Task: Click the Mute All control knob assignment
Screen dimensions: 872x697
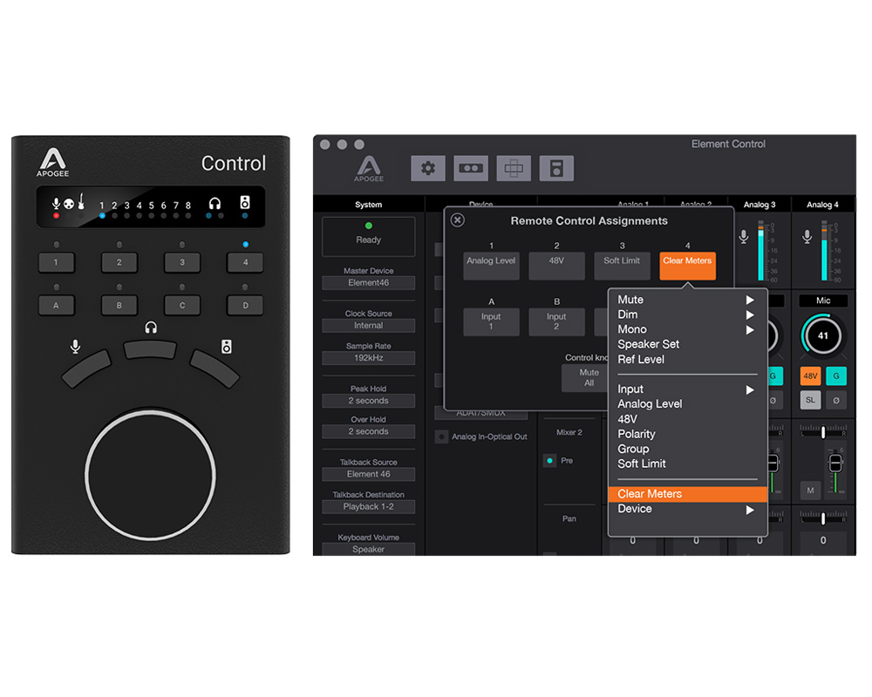Action: 586,378
